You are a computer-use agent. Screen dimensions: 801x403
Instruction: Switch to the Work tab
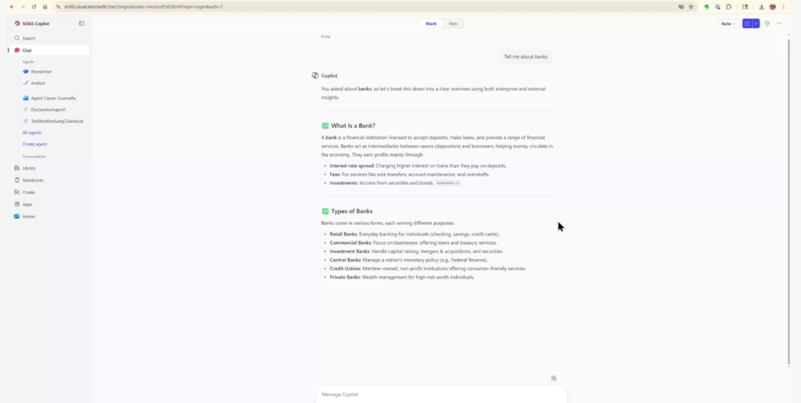coord(431,23)
